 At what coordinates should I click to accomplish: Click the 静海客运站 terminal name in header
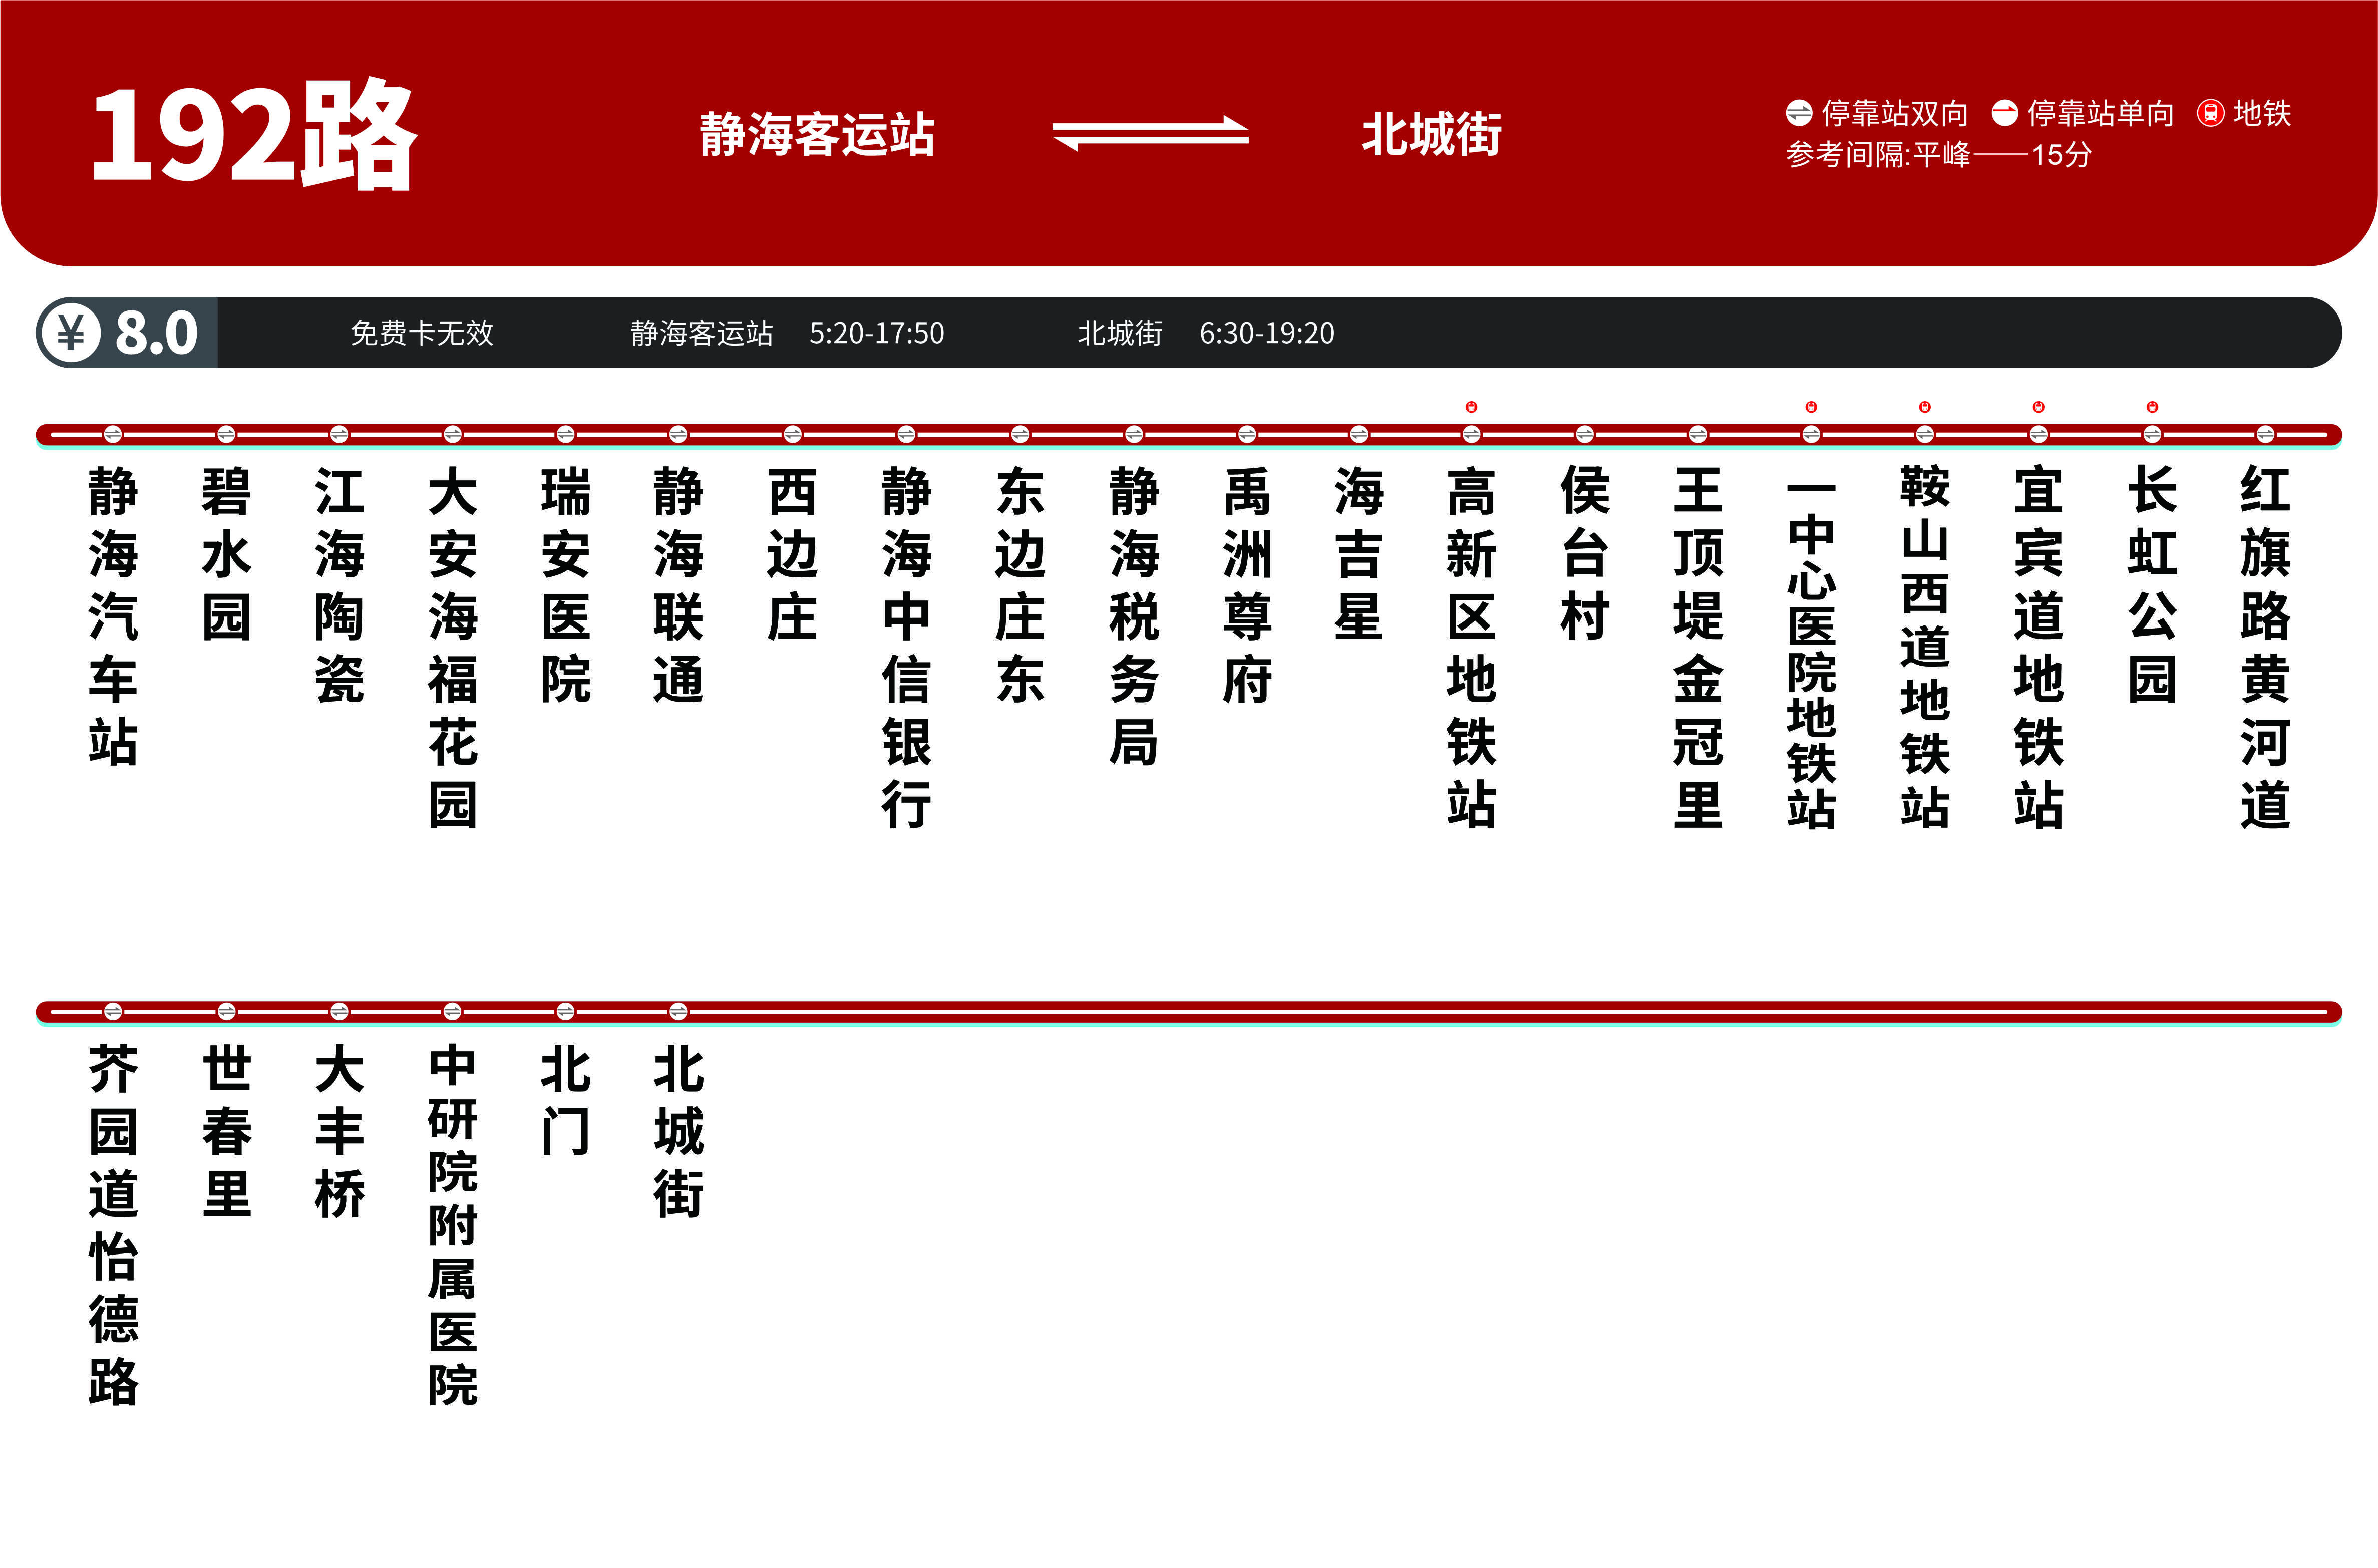pyautogui.click(x=817, y=134)
